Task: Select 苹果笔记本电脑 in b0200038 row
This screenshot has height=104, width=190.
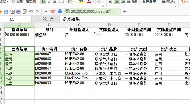Action: pyautogui.click(x=109, y=73)
